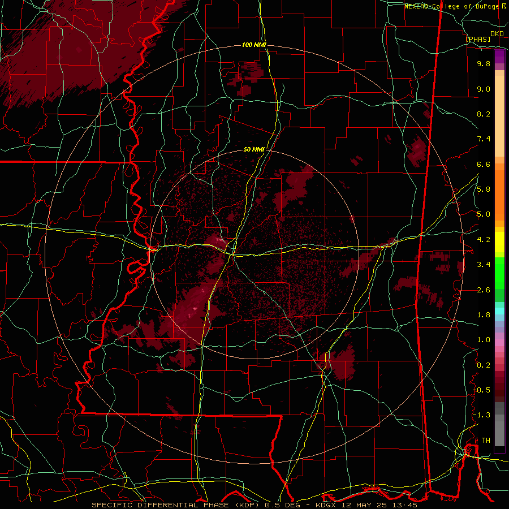Click the 5.8 legend value
The image size is (509, 509).
484,189
